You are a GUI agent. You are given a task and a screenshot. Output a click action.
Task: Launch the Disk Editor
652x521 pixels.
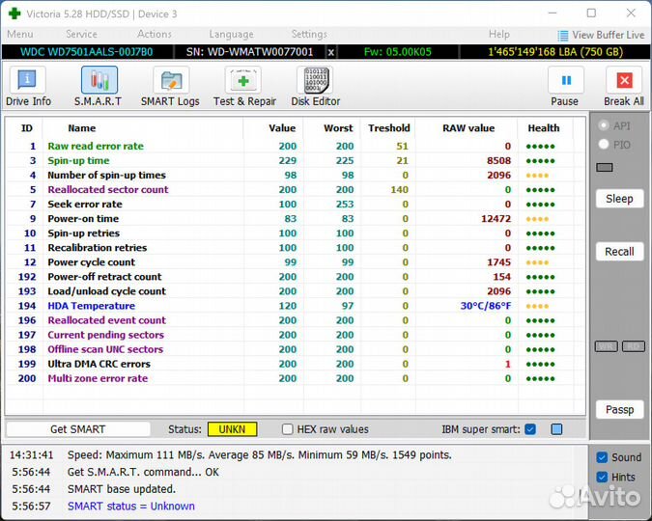[316, 86]
